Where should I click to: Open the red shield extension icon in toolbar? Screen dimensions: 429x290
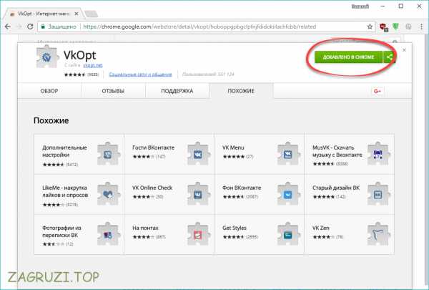point(383,27)
